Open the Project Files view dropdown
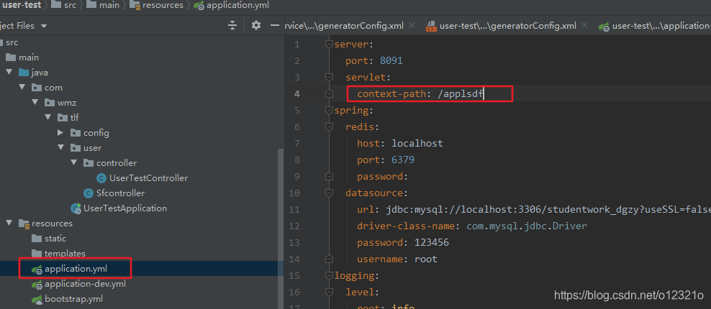711x309 pixels. (x=22, y=26)
